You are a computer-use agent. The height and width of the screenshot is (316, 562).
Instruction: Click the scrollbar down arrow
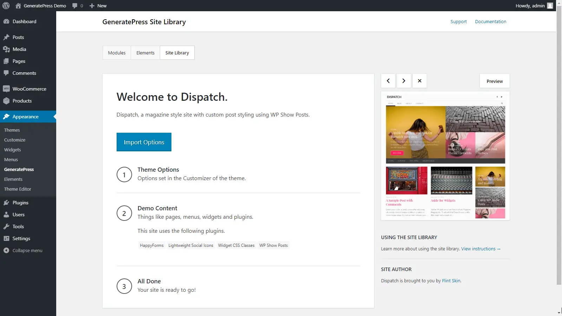(559, 312)
